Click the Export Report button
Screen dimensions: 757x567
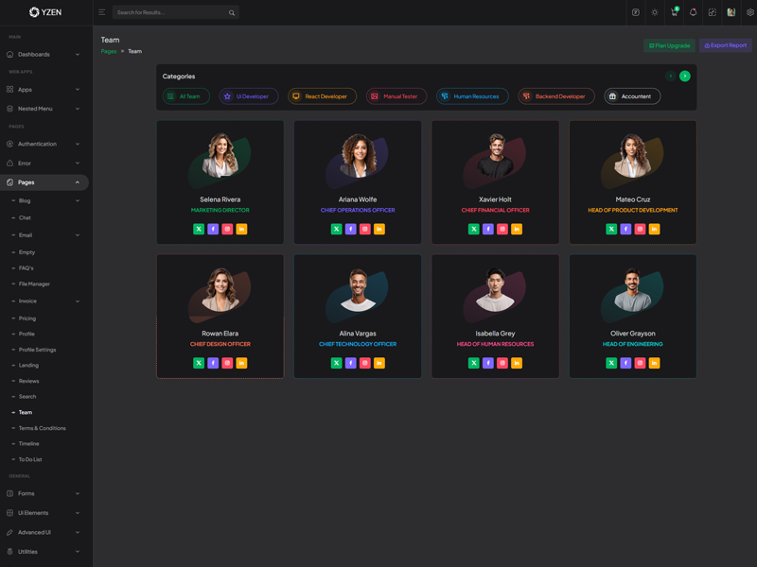726,45
